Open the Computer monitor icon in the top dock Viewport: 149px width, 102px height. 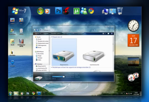(105, 12)
